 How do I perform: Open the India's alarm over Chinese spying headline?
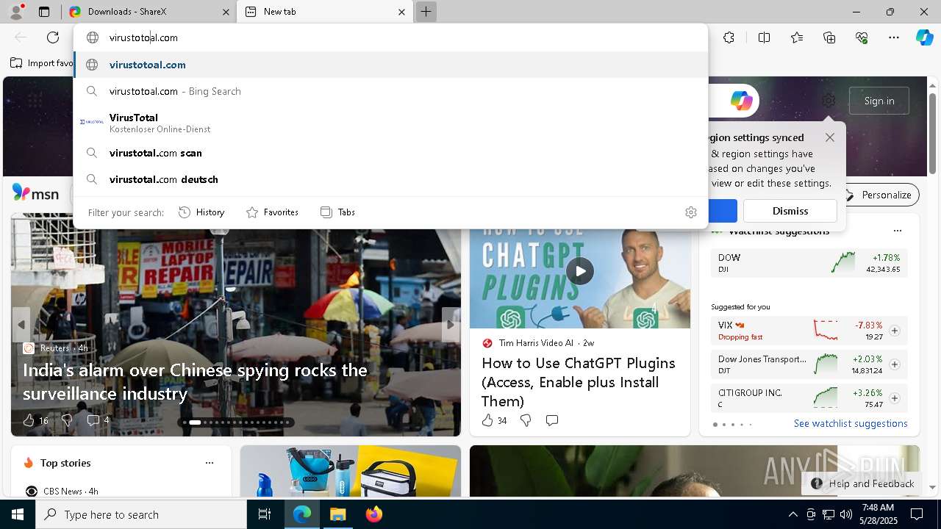(x=195, y=381)
